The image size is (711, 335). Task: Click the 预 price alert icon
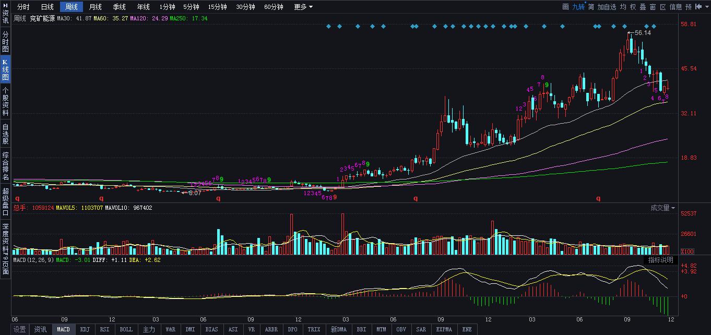[689, 6]
